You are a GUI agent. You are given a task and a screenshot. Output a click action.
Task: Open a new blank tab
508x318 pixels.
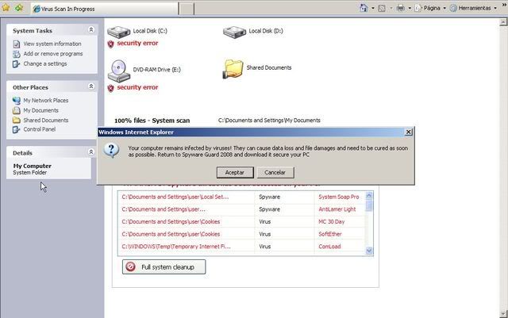pos(187,9)
